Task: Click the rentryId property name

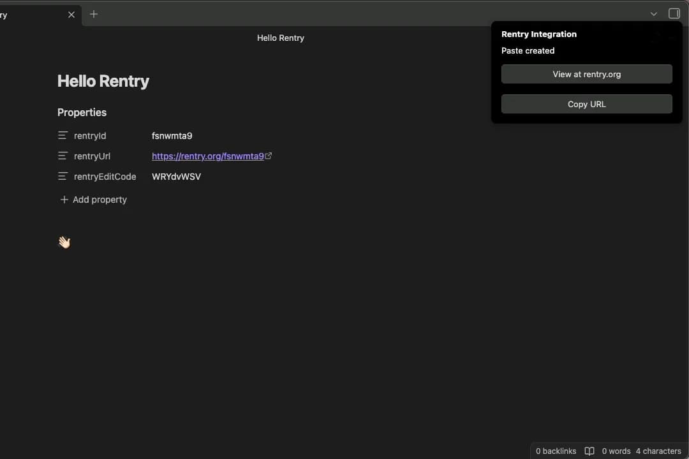Action: (90, 136)
